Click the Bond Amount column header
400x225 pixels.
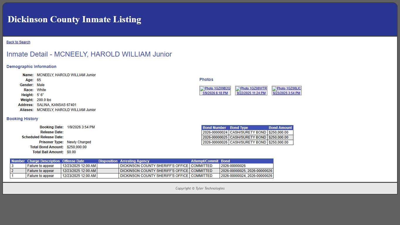[280, 127]
